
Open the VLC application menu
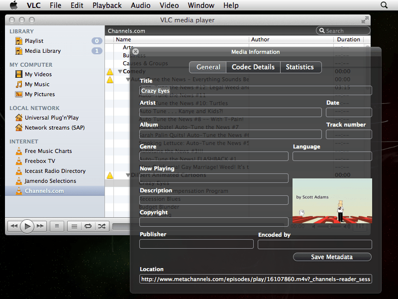[x=33, y=5]
